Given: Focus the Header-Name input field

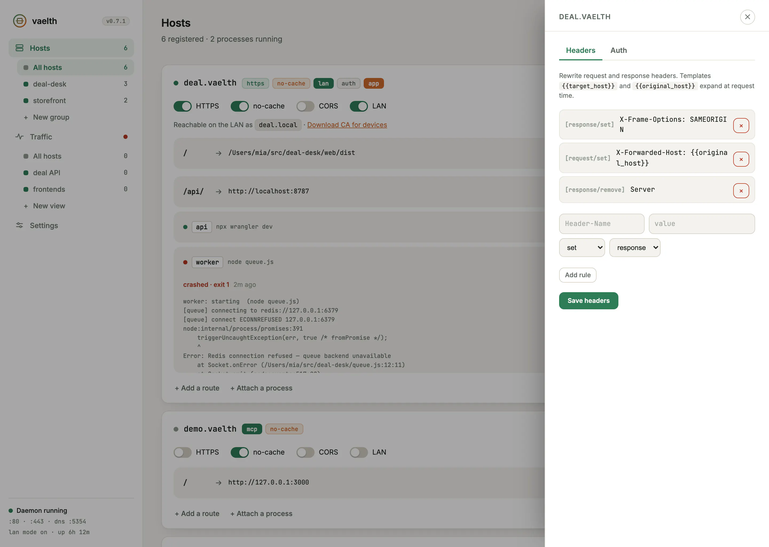Looking at the screenshot, I should [x=601, y=224].
